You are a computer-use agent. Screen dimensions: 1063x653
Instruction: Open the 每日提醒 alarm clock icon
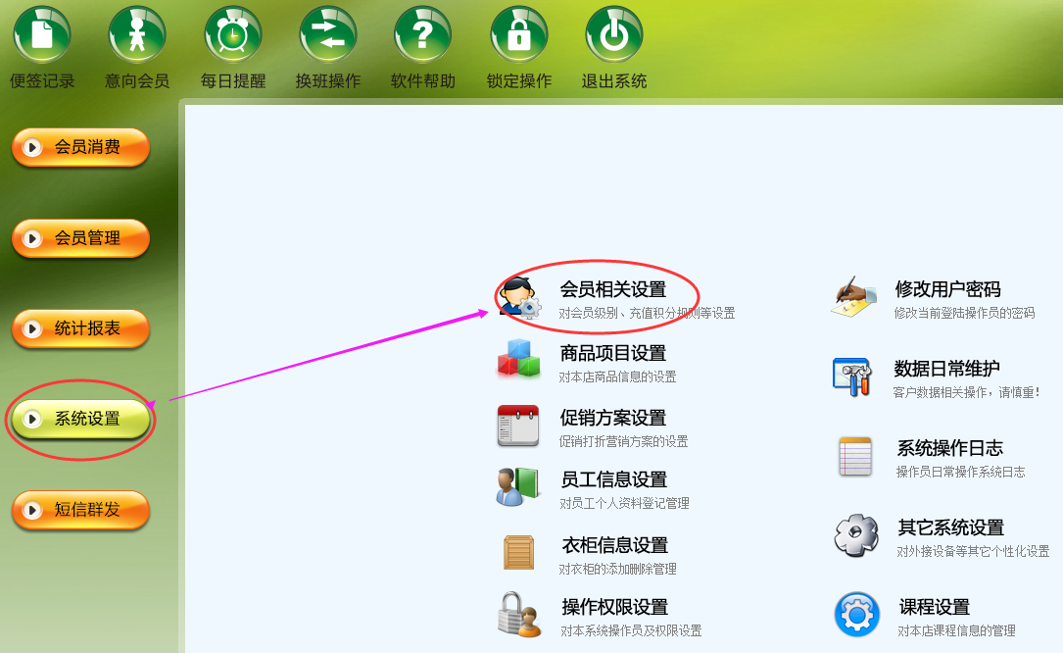[233, 34]
